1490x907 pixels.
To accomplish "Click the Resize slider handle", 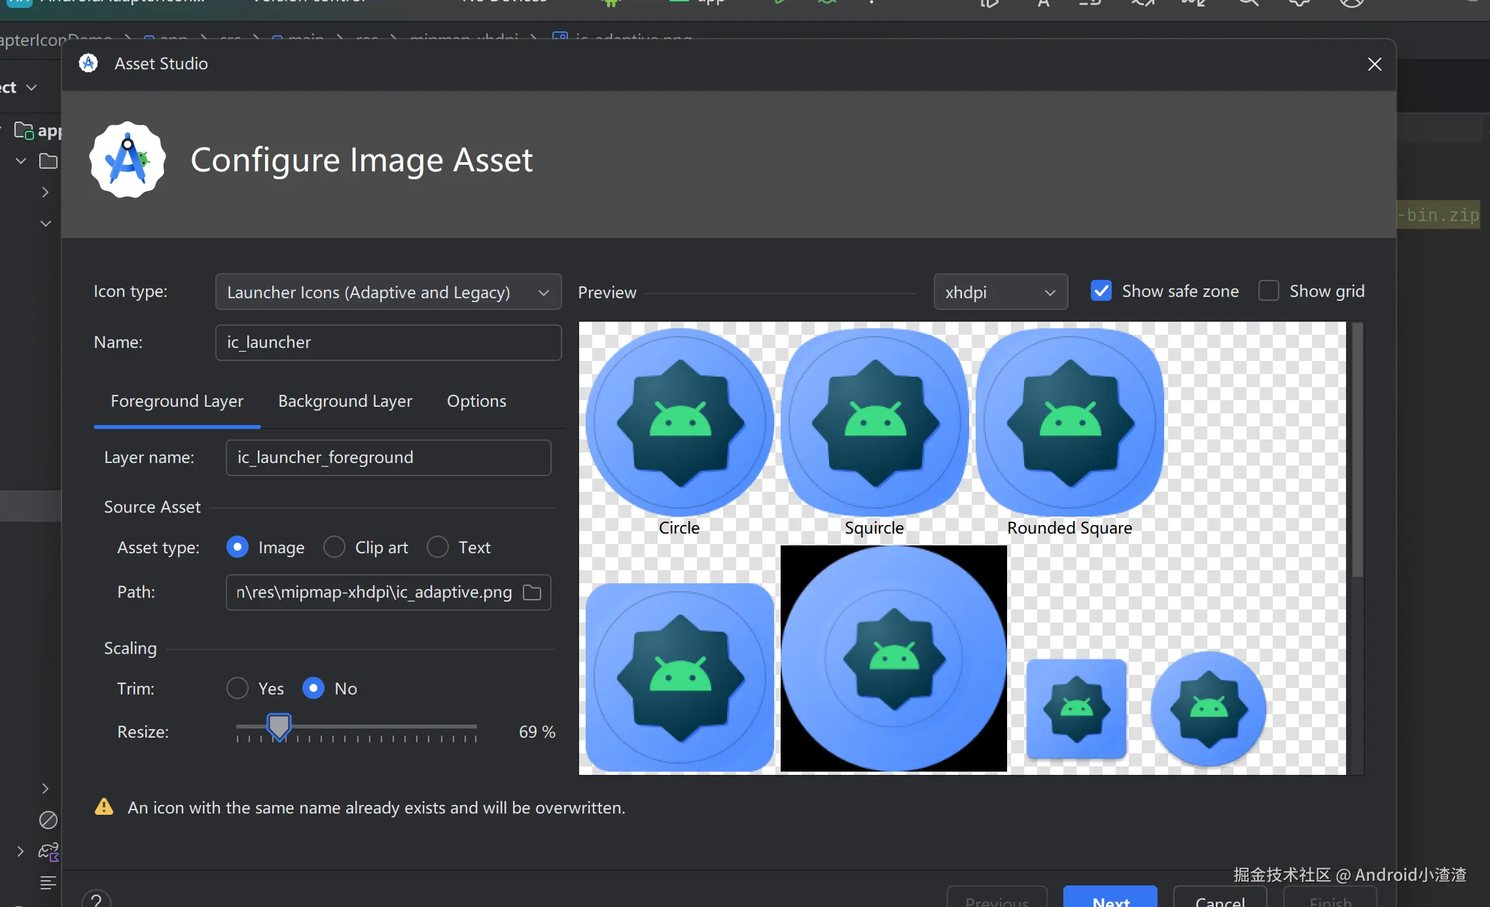I will coord(279,726).
